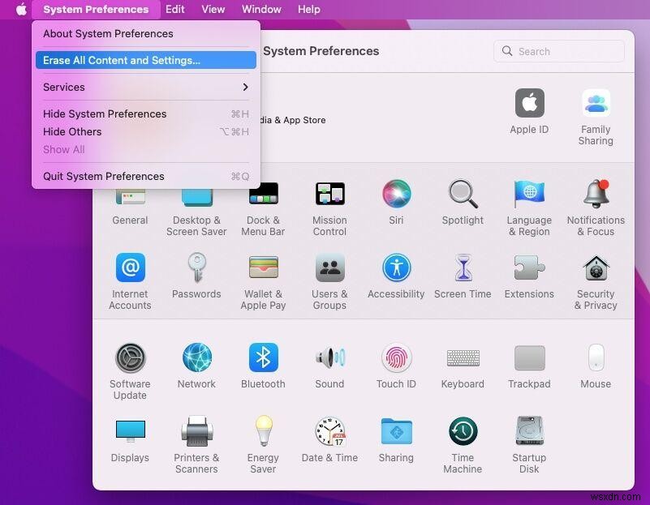
Task: Open the Edit menu
Action: tap(174, 9)
